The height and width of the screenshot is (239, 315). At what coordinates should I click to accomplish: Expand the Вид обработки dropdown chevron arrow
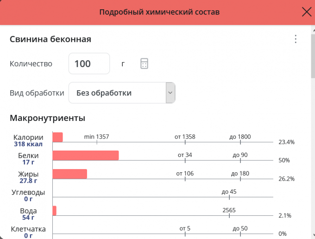click(170, 93)
